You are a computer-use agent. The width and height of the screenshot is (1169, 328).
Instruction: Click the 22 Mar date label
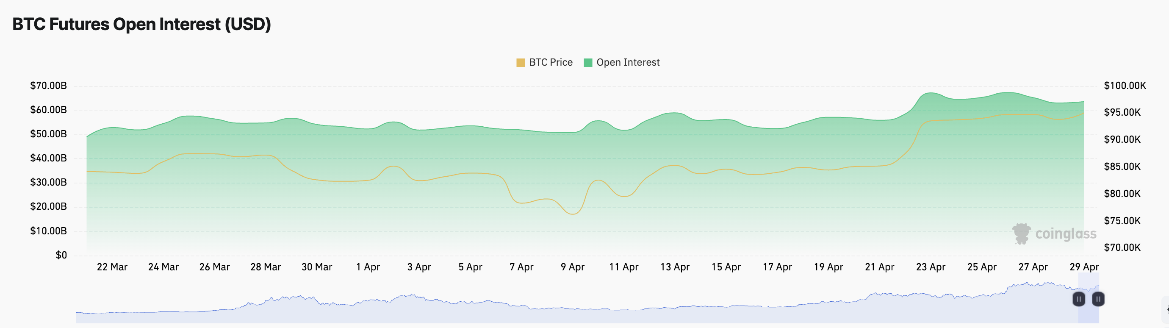tap(112, 267)
